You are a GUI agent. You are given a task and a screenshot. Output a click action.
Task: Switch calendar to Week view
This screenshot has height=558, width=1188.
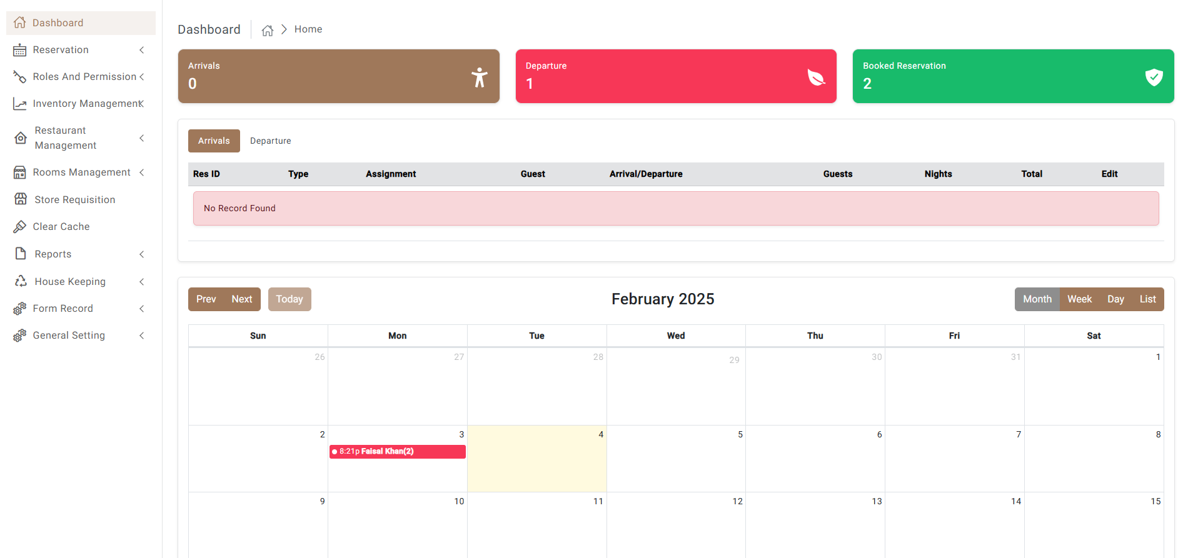[1079, 299]
